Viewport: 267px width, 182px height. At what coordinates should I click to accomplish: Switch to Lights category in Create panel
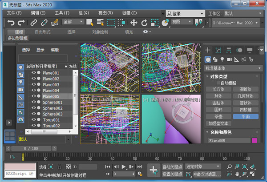pos(222,59)
